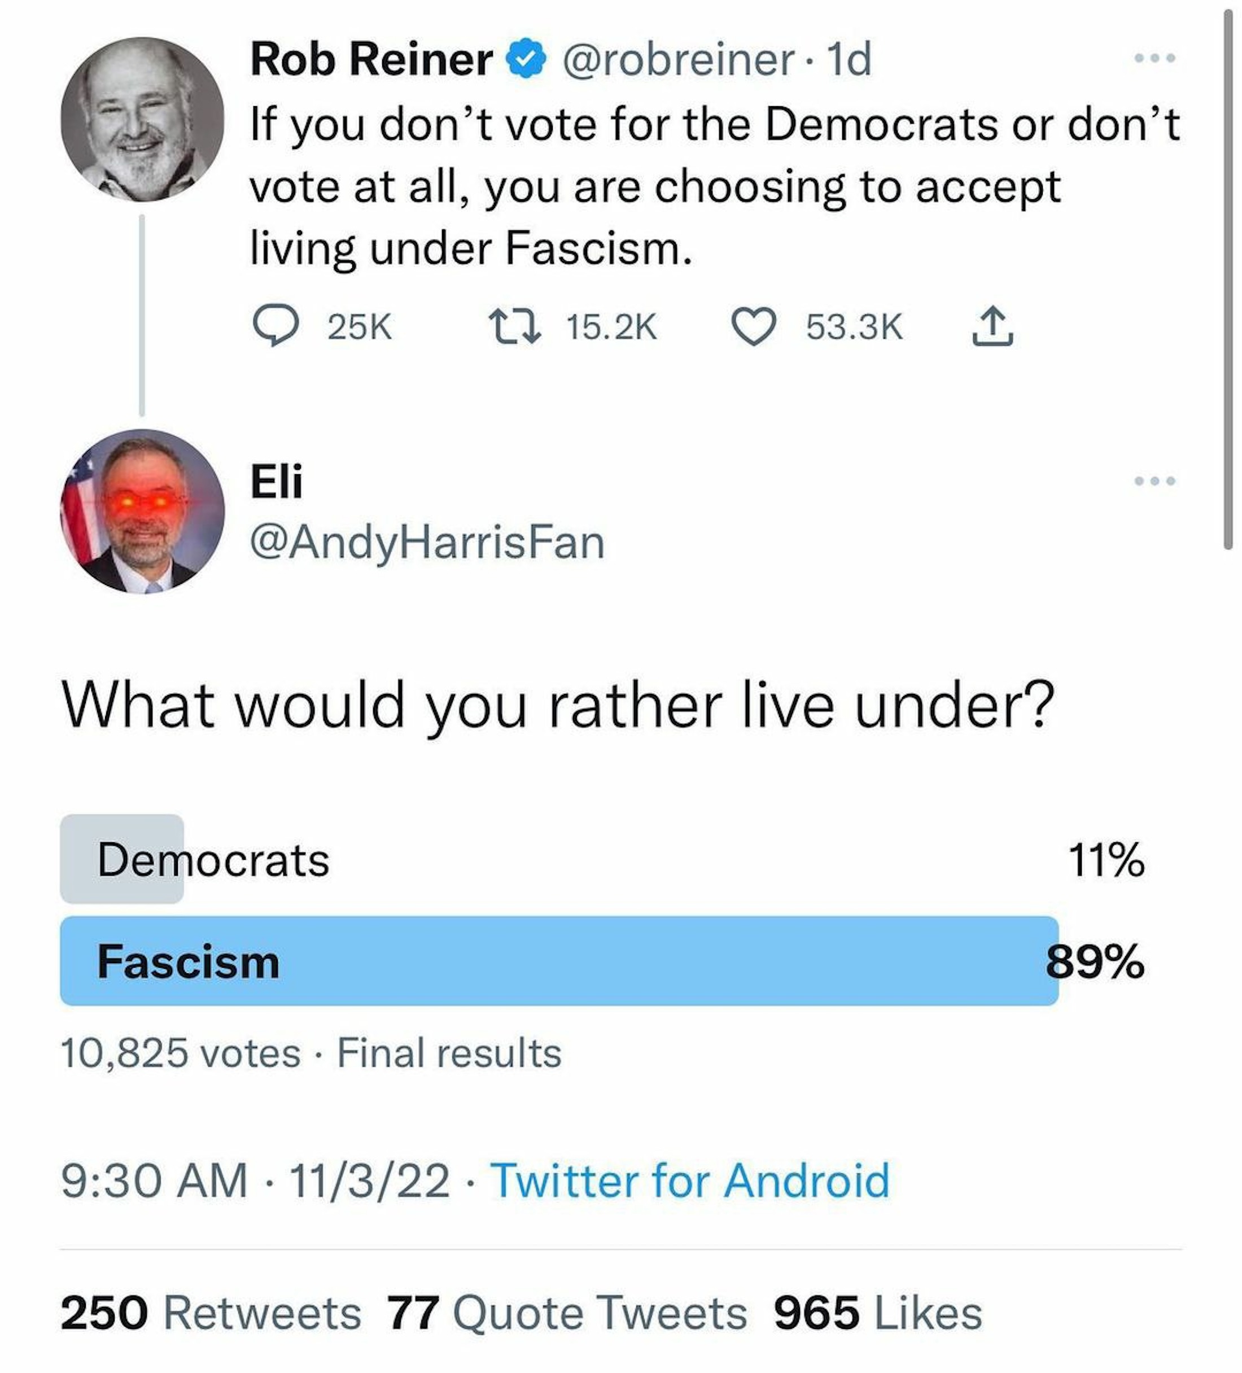View the 77 Quote Tweets list
Screen dimensions: 1242x1373
(x=567, y=1313)
